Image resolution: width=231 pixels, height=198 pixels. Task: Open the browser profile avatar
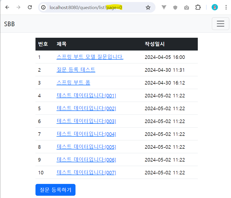[215, 7]
